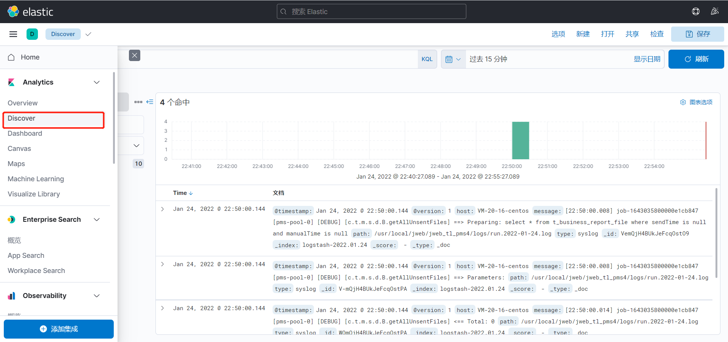Screen dimensions: 728x342
Task: Open the help menu icon
Action: (x=695, y=11)
